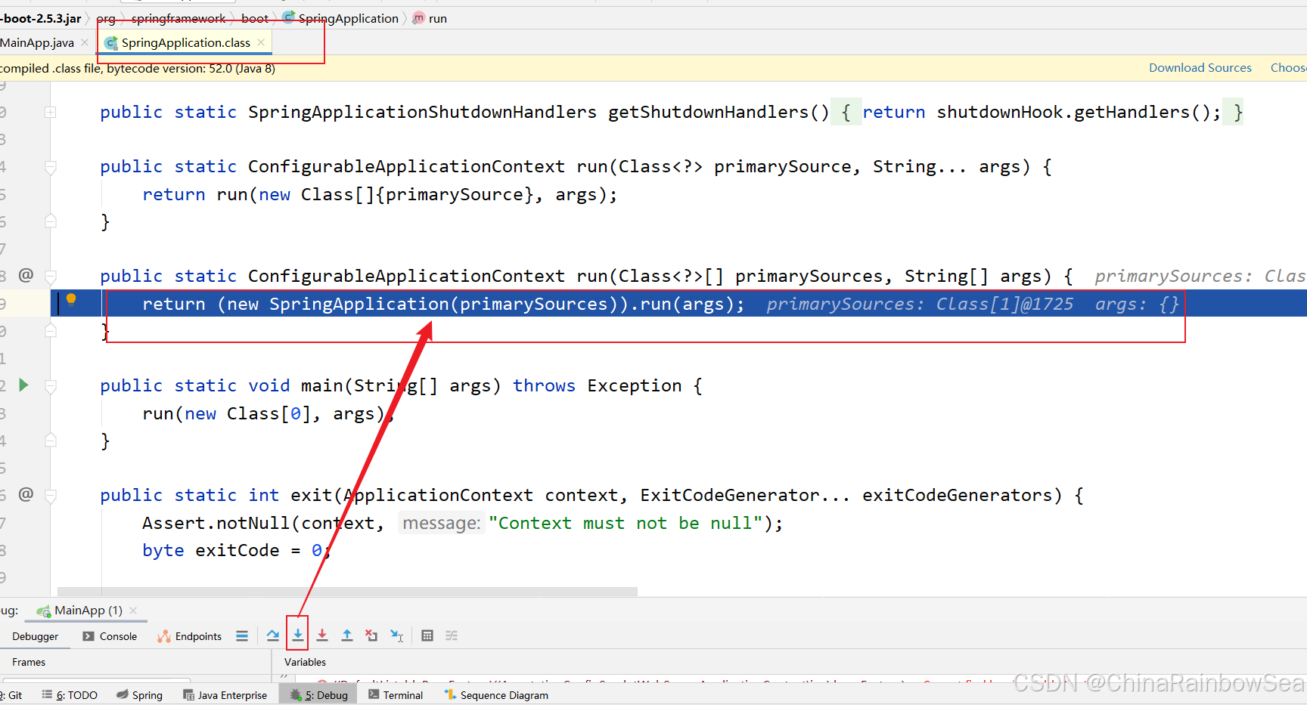Collapse the run(Class<?> primarySource) method fold
This screenshot has width=1307, height=705.
[51, 167]
